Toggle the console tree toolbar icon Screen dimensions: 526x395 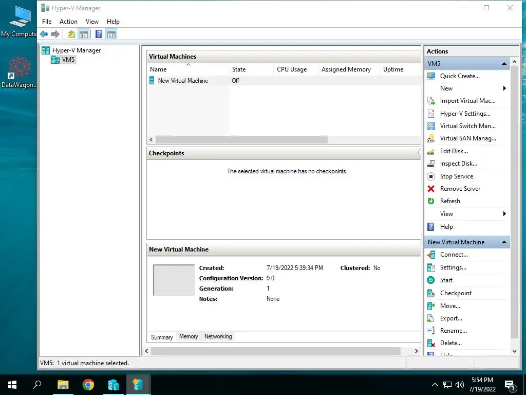pyautogui.click(x=84, y=34)
